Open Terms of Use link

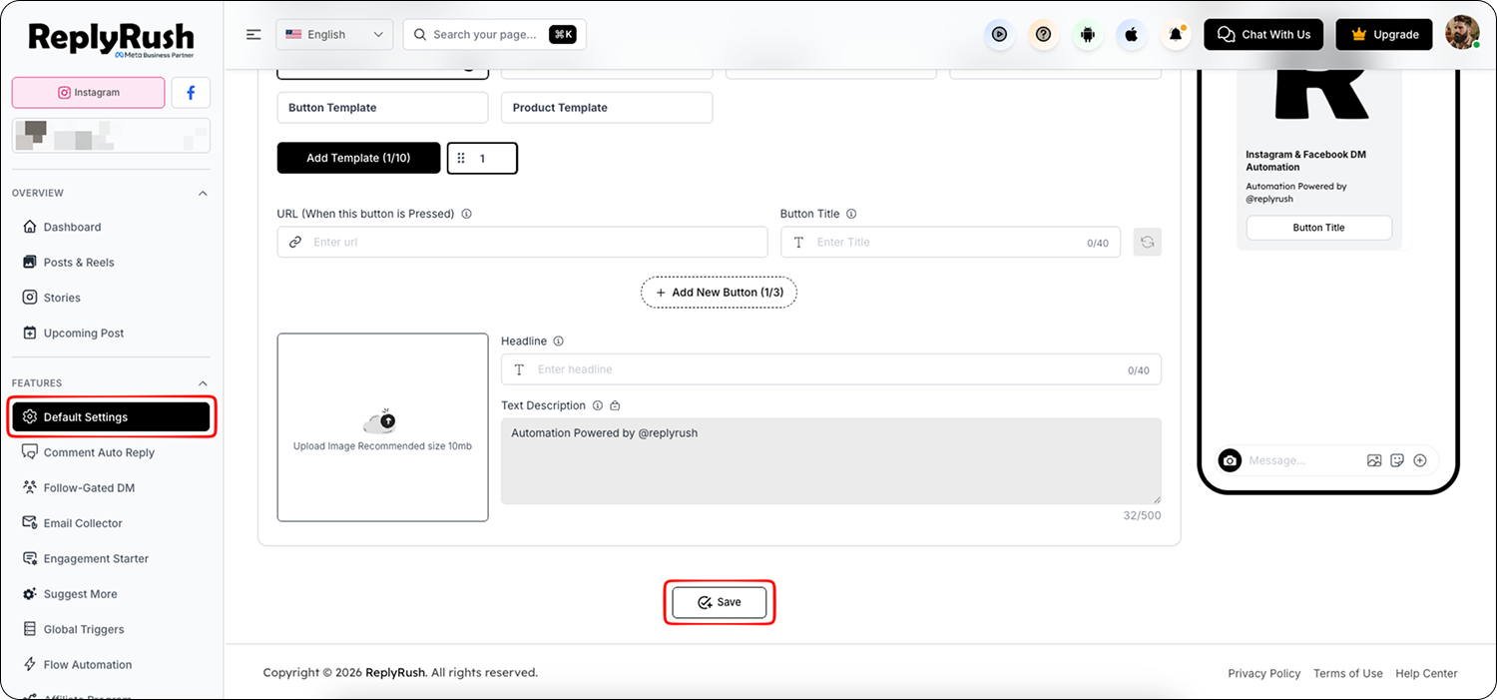1347,673
